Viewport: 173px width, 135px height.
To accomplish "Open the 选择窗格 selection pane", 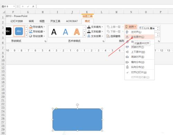I will click(113, 36).
